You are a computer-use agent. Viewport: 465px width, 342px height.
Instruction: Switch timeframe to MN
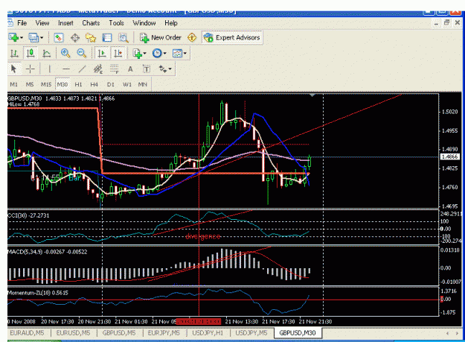point(143,85)
